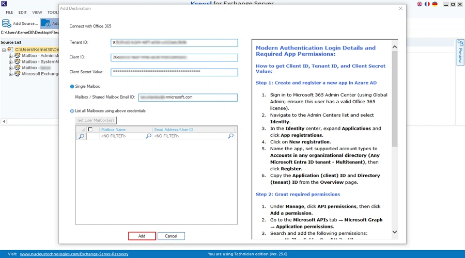Select the French flag language icon
Image resolution: width=465 pixels, height=258 pixels.
[x=427, y=4]
